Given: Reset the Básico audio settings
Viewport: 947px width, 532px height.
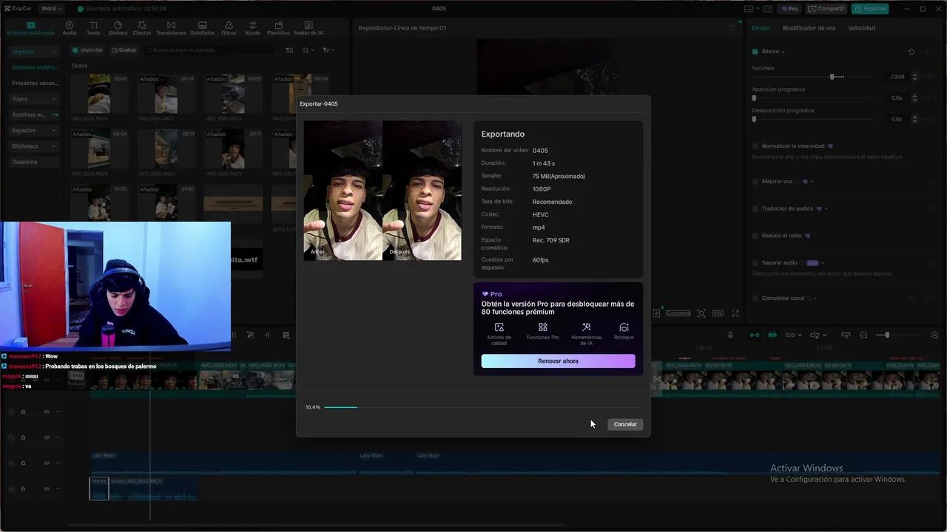Looking at the screenshot, I should (x=911, y=52).
